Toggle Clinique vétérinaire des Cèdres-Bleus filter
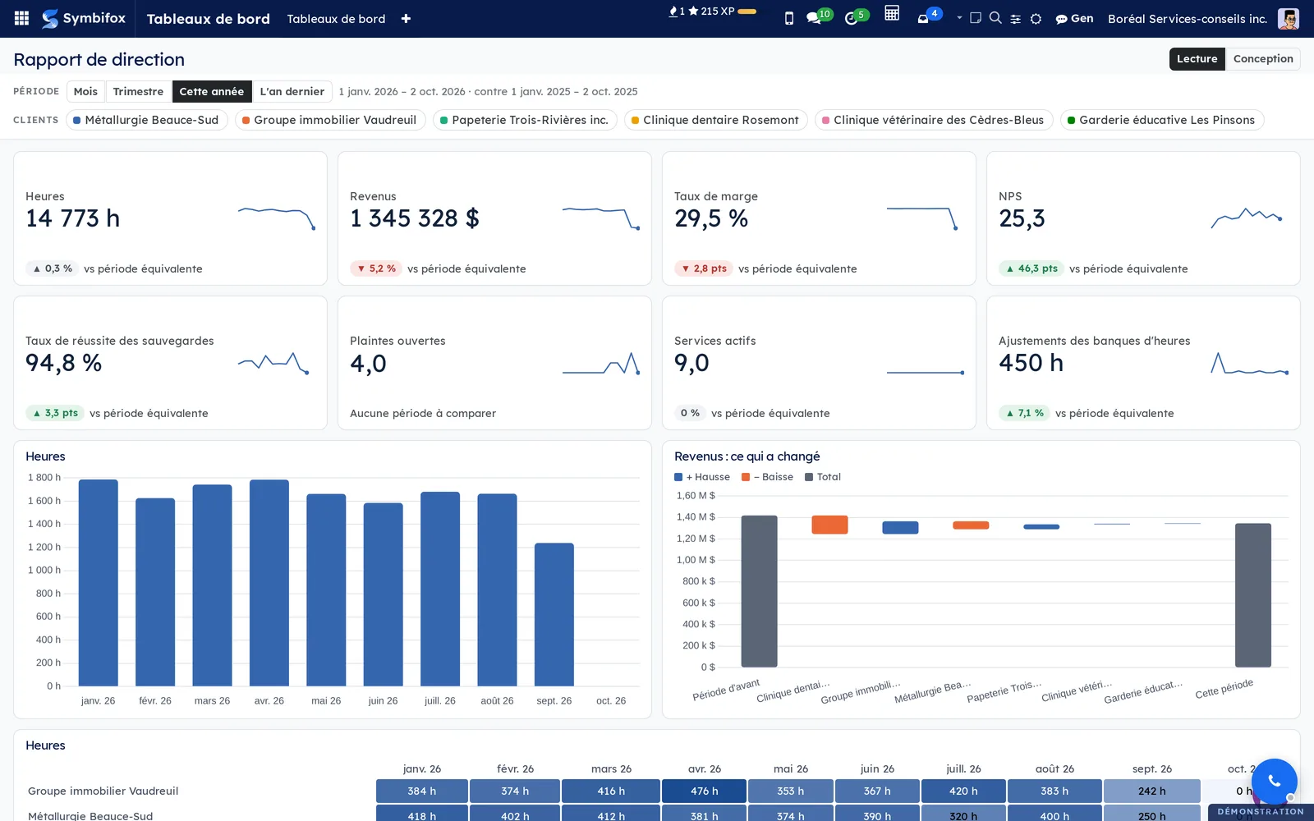 click(x=934, y=120)
